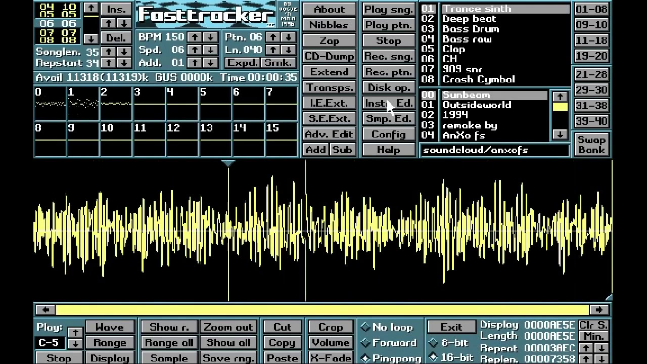Click the Ins. position button
This screenshot has height=364, width=647.
coord(116,9)
